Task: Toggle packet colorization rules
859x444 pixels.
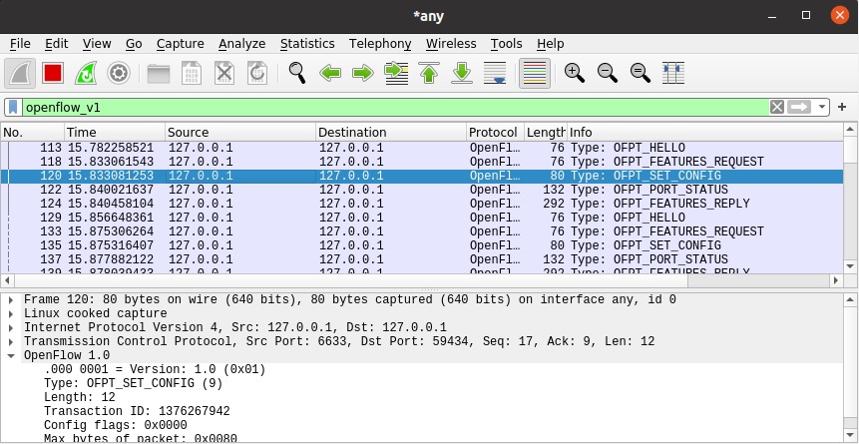Action: point(535,73)
